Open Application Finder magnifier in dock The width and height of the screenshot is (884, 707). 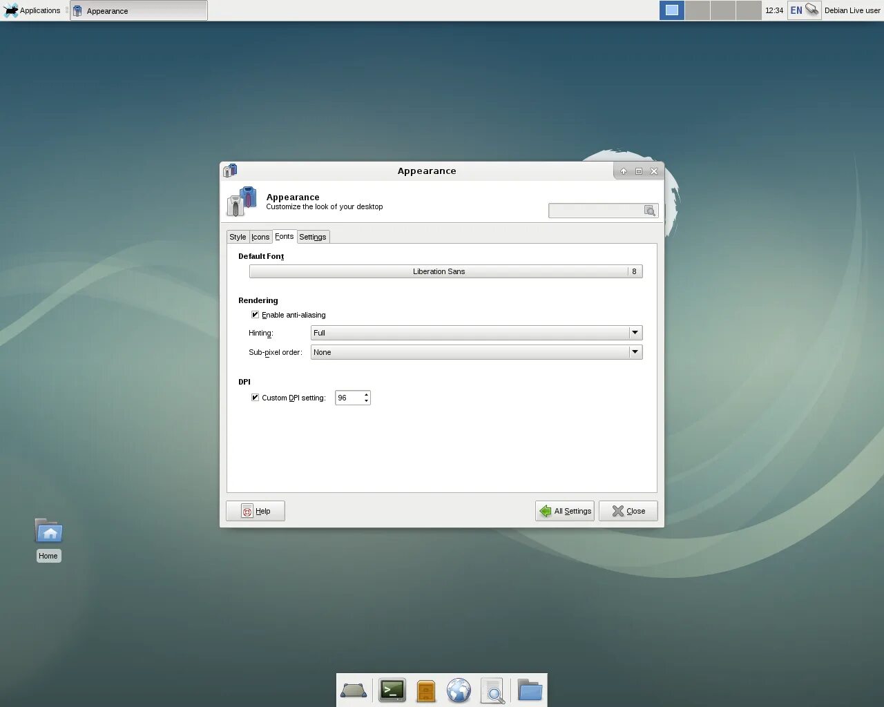[492, 690]
